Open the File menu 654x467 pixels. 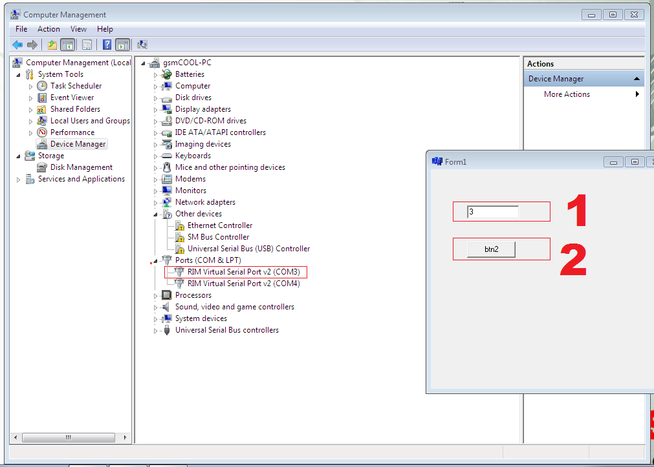tap(21, 29)
